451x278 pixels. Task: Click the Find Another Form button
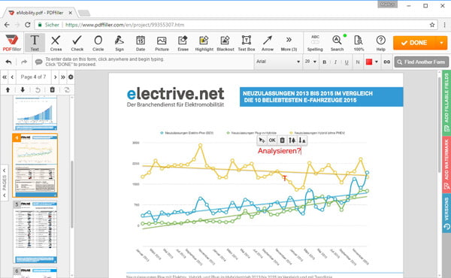click(x=422, y=62)
